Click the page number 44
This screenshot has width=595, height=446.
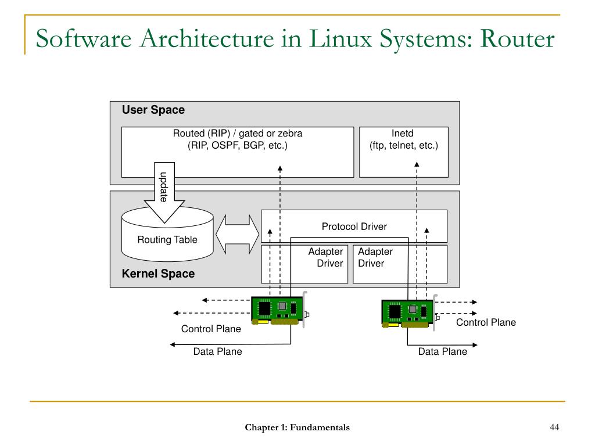[x=555, y=426]
